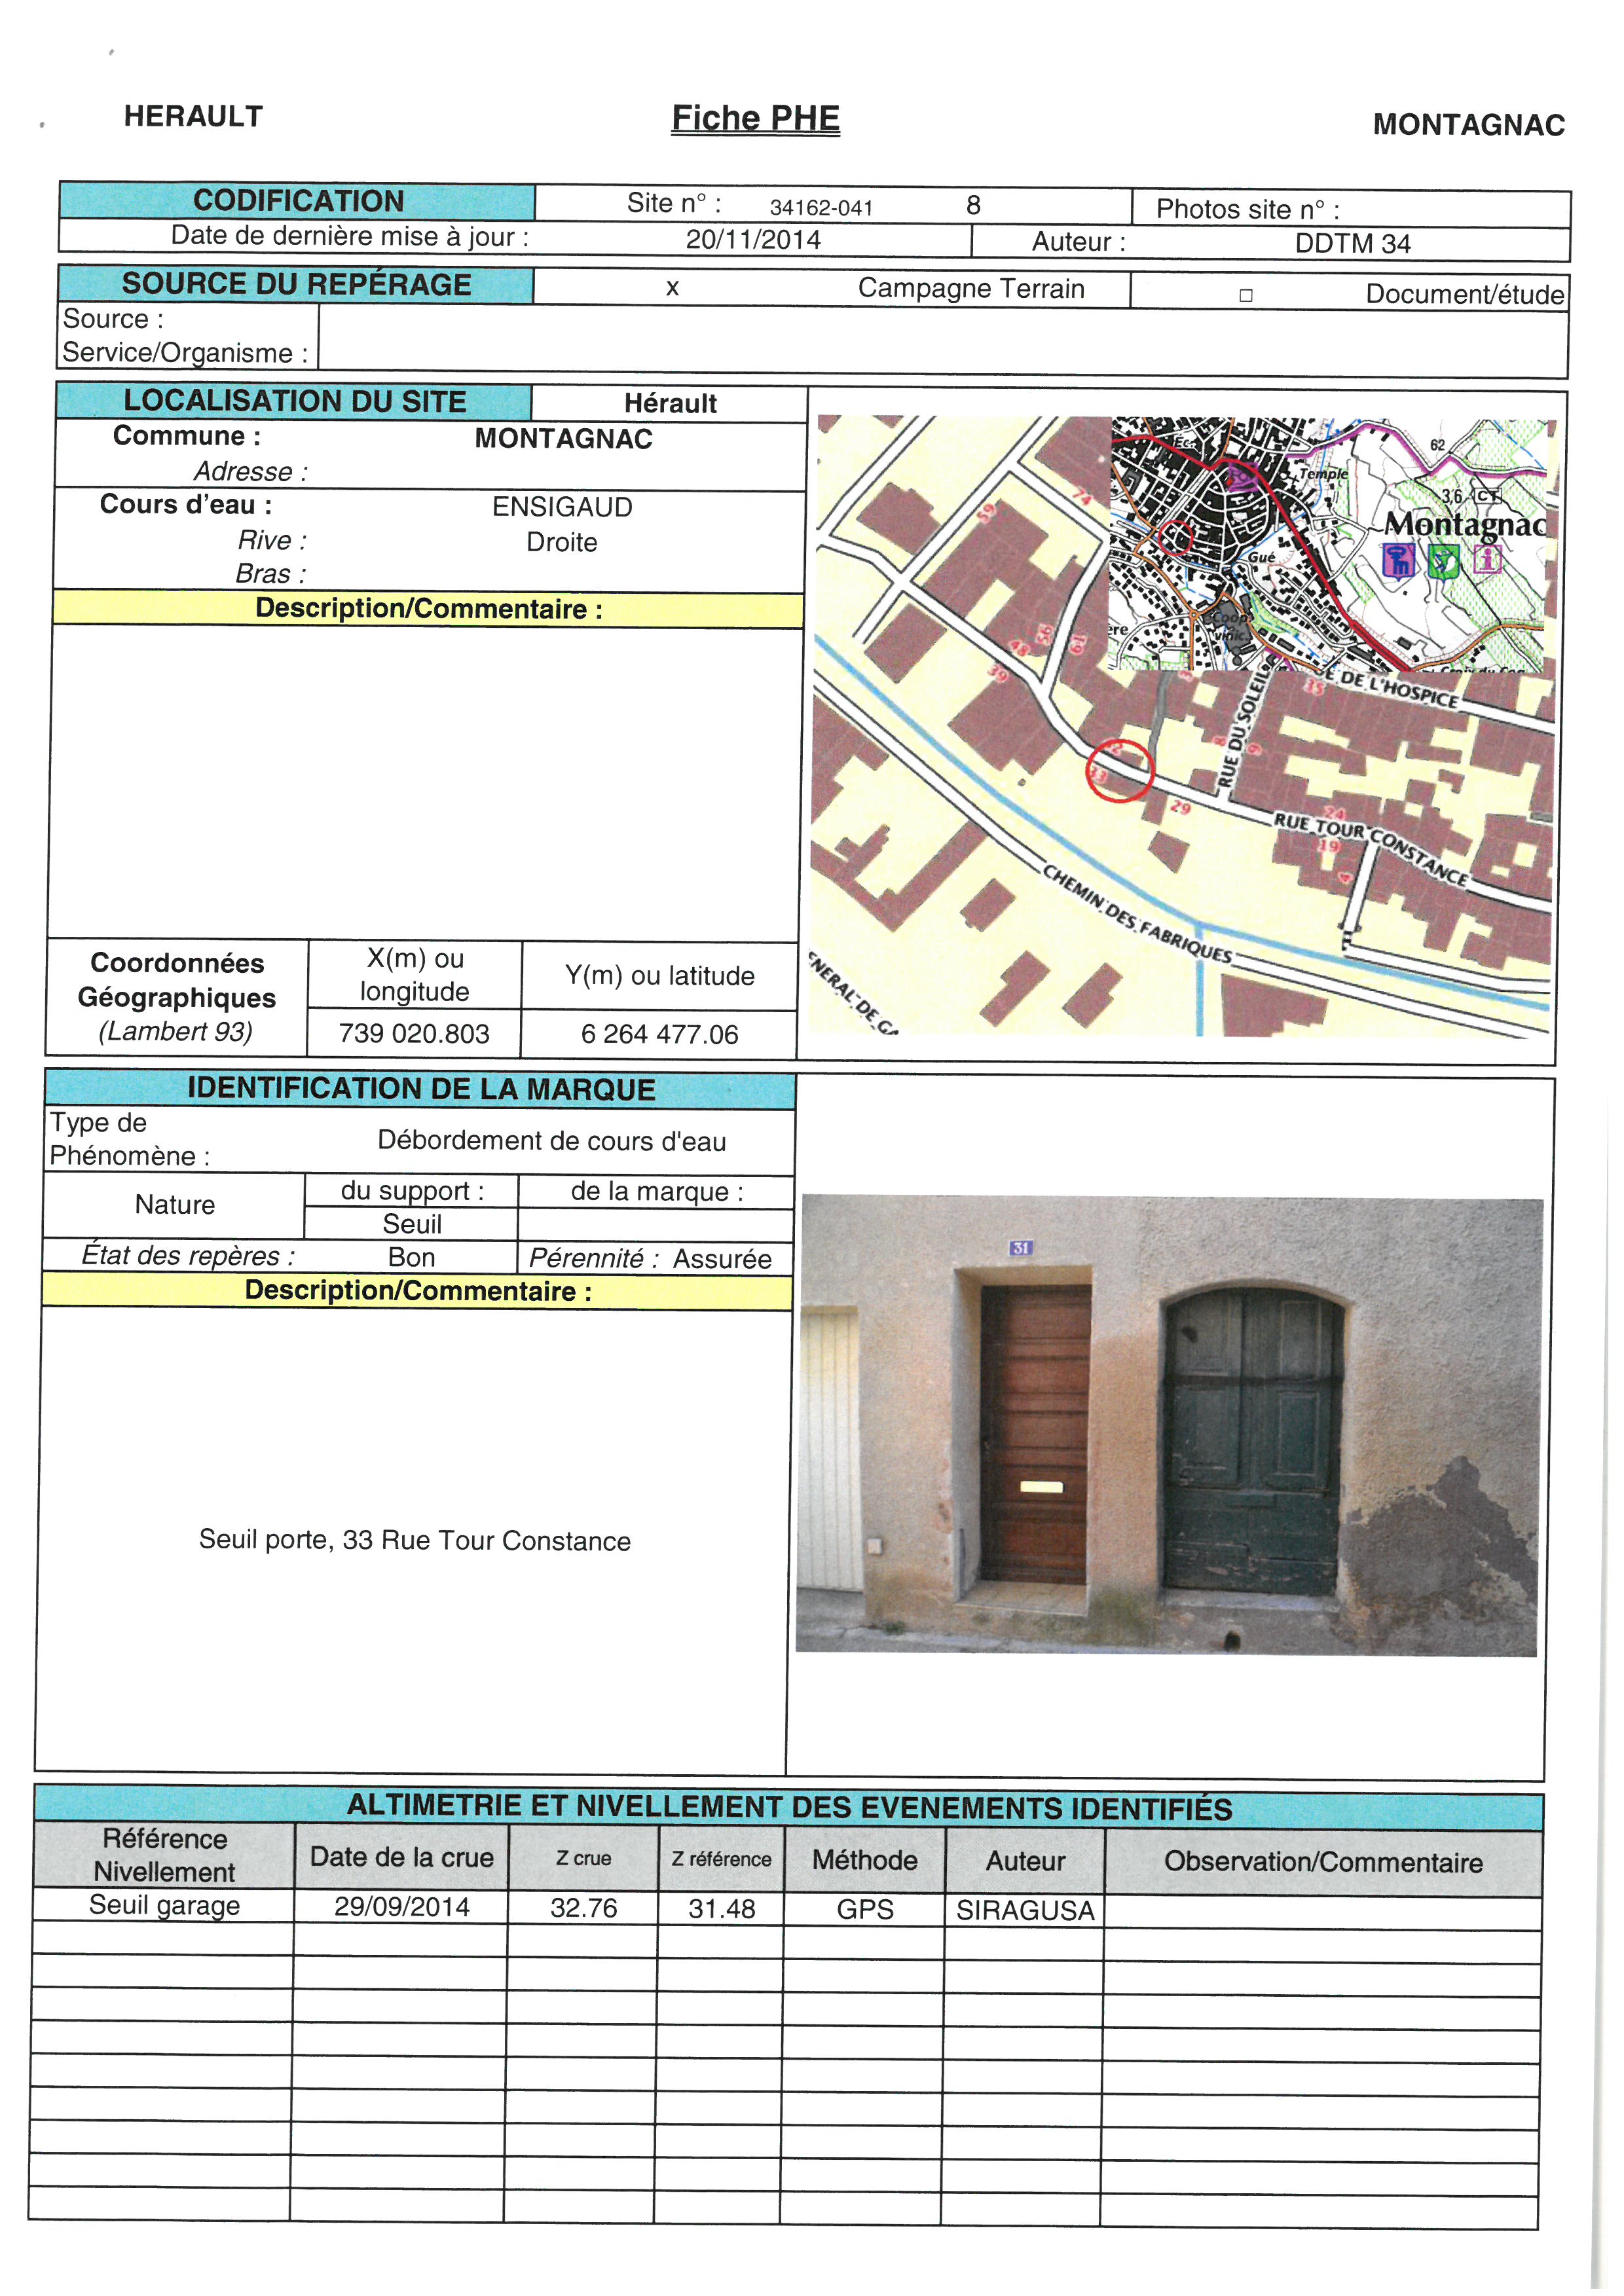The width and height of the screenshot is (1624, 2296).
Task: Click the red circle marker on street map
Action: (1120, 770)
